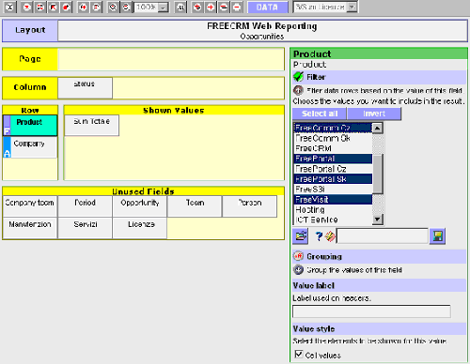
Task: Click the plain red minus icon at the end of the toolbar
Action: point(237,8)
